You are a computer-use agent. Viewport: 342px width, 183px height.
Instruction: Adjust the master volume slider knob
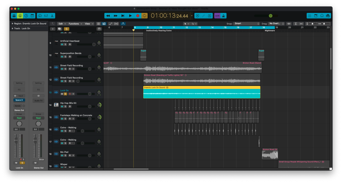tap(271, 16)
